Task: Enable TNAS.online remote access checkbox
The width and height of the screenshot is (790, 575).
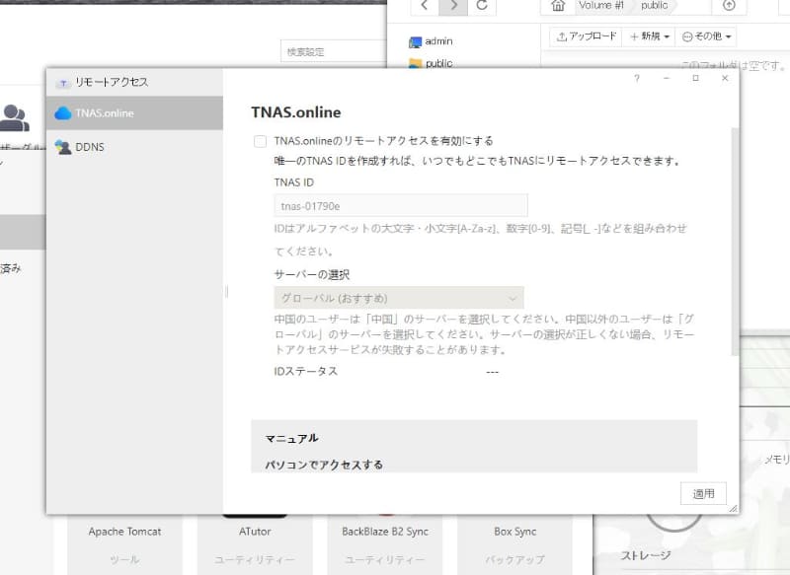Action: click(260, 140)
